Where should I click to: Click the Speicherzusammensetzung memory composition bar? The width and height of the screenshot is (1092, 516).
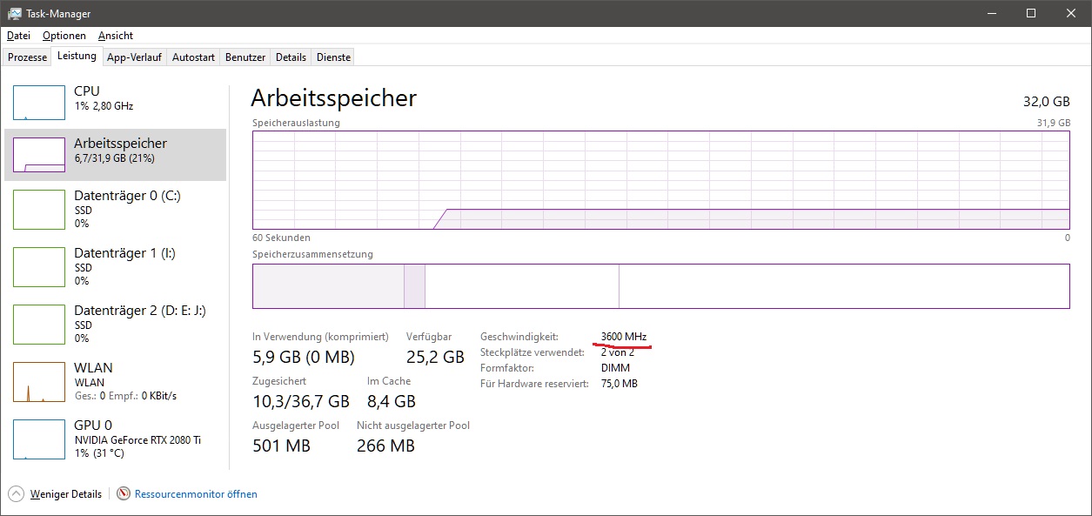click(660, 286)
